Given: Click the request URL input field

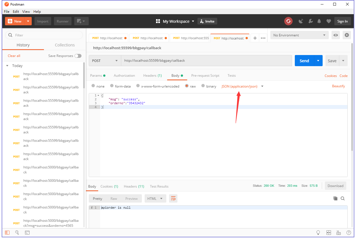Looking at the screenshot, I should 206,61.
